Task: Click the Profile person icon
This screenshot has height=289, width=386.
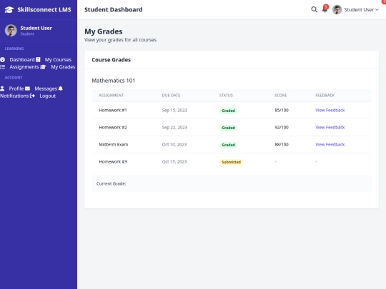Action: click(x=2, y=88)
